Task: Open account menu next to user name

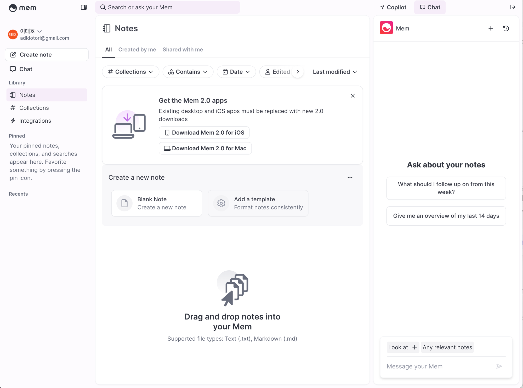Action: [x=39, y=31]
